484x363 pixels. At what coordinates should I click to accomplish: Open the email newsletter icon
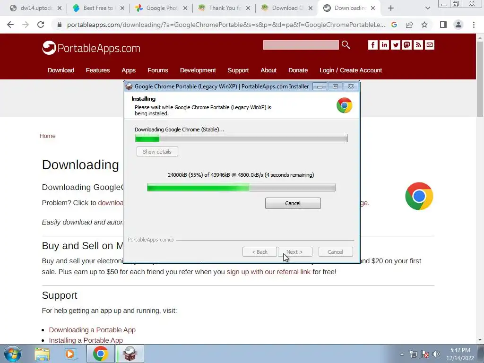click(x=430, y=45)
